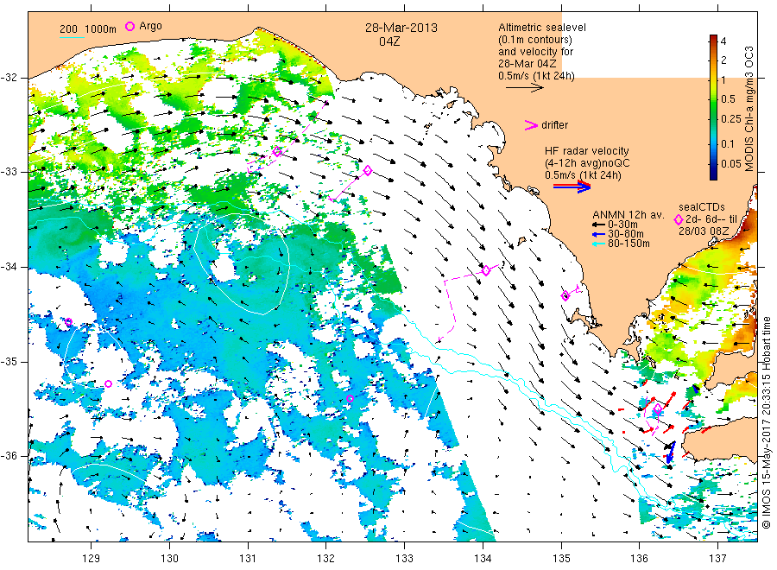Click the 134 longitude axis label
The width and height of the screenshot is (777, 570).
pyautogui.click(x=483, y=558)
